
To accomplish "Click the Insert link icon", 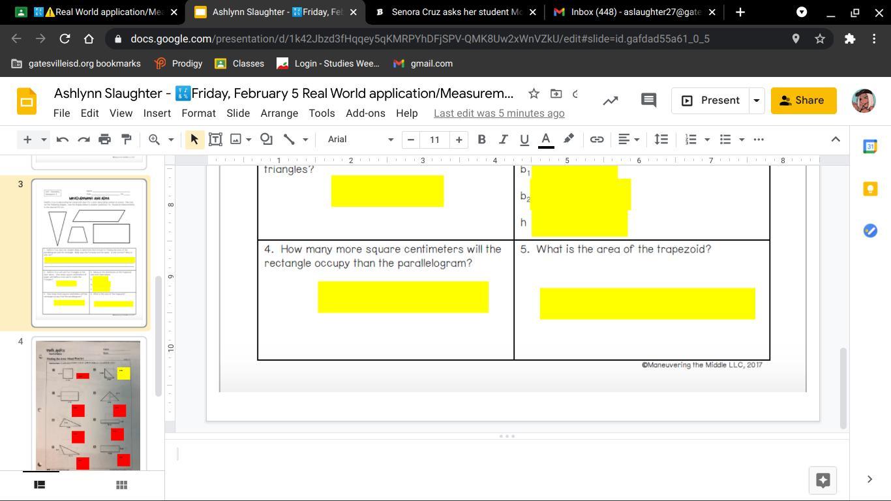I will tap(596, 139).
